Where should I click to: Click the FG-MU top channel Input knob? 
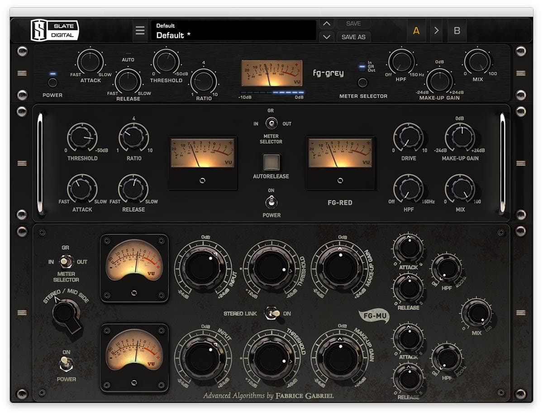(203, 269)
